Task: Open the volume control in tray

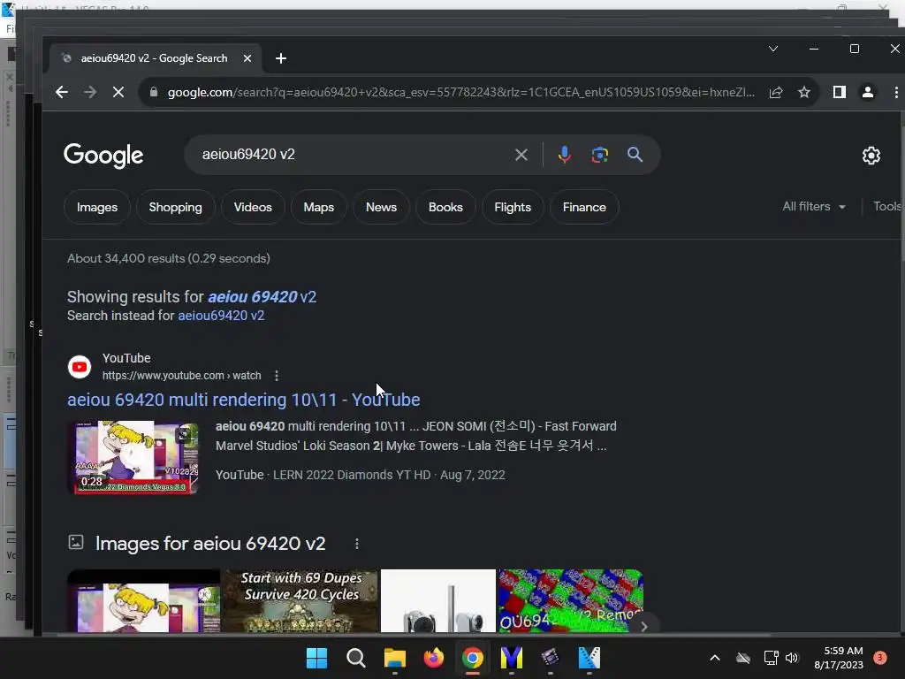Action: click(x=792, y=658)
